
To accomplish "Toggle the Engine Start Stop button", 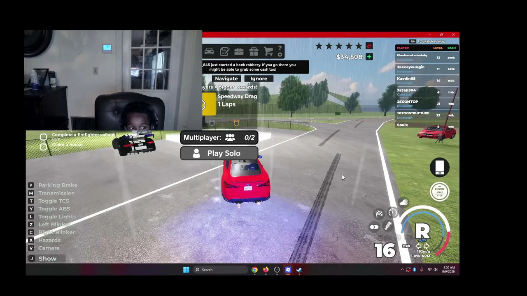I will [x=439, y=191].
